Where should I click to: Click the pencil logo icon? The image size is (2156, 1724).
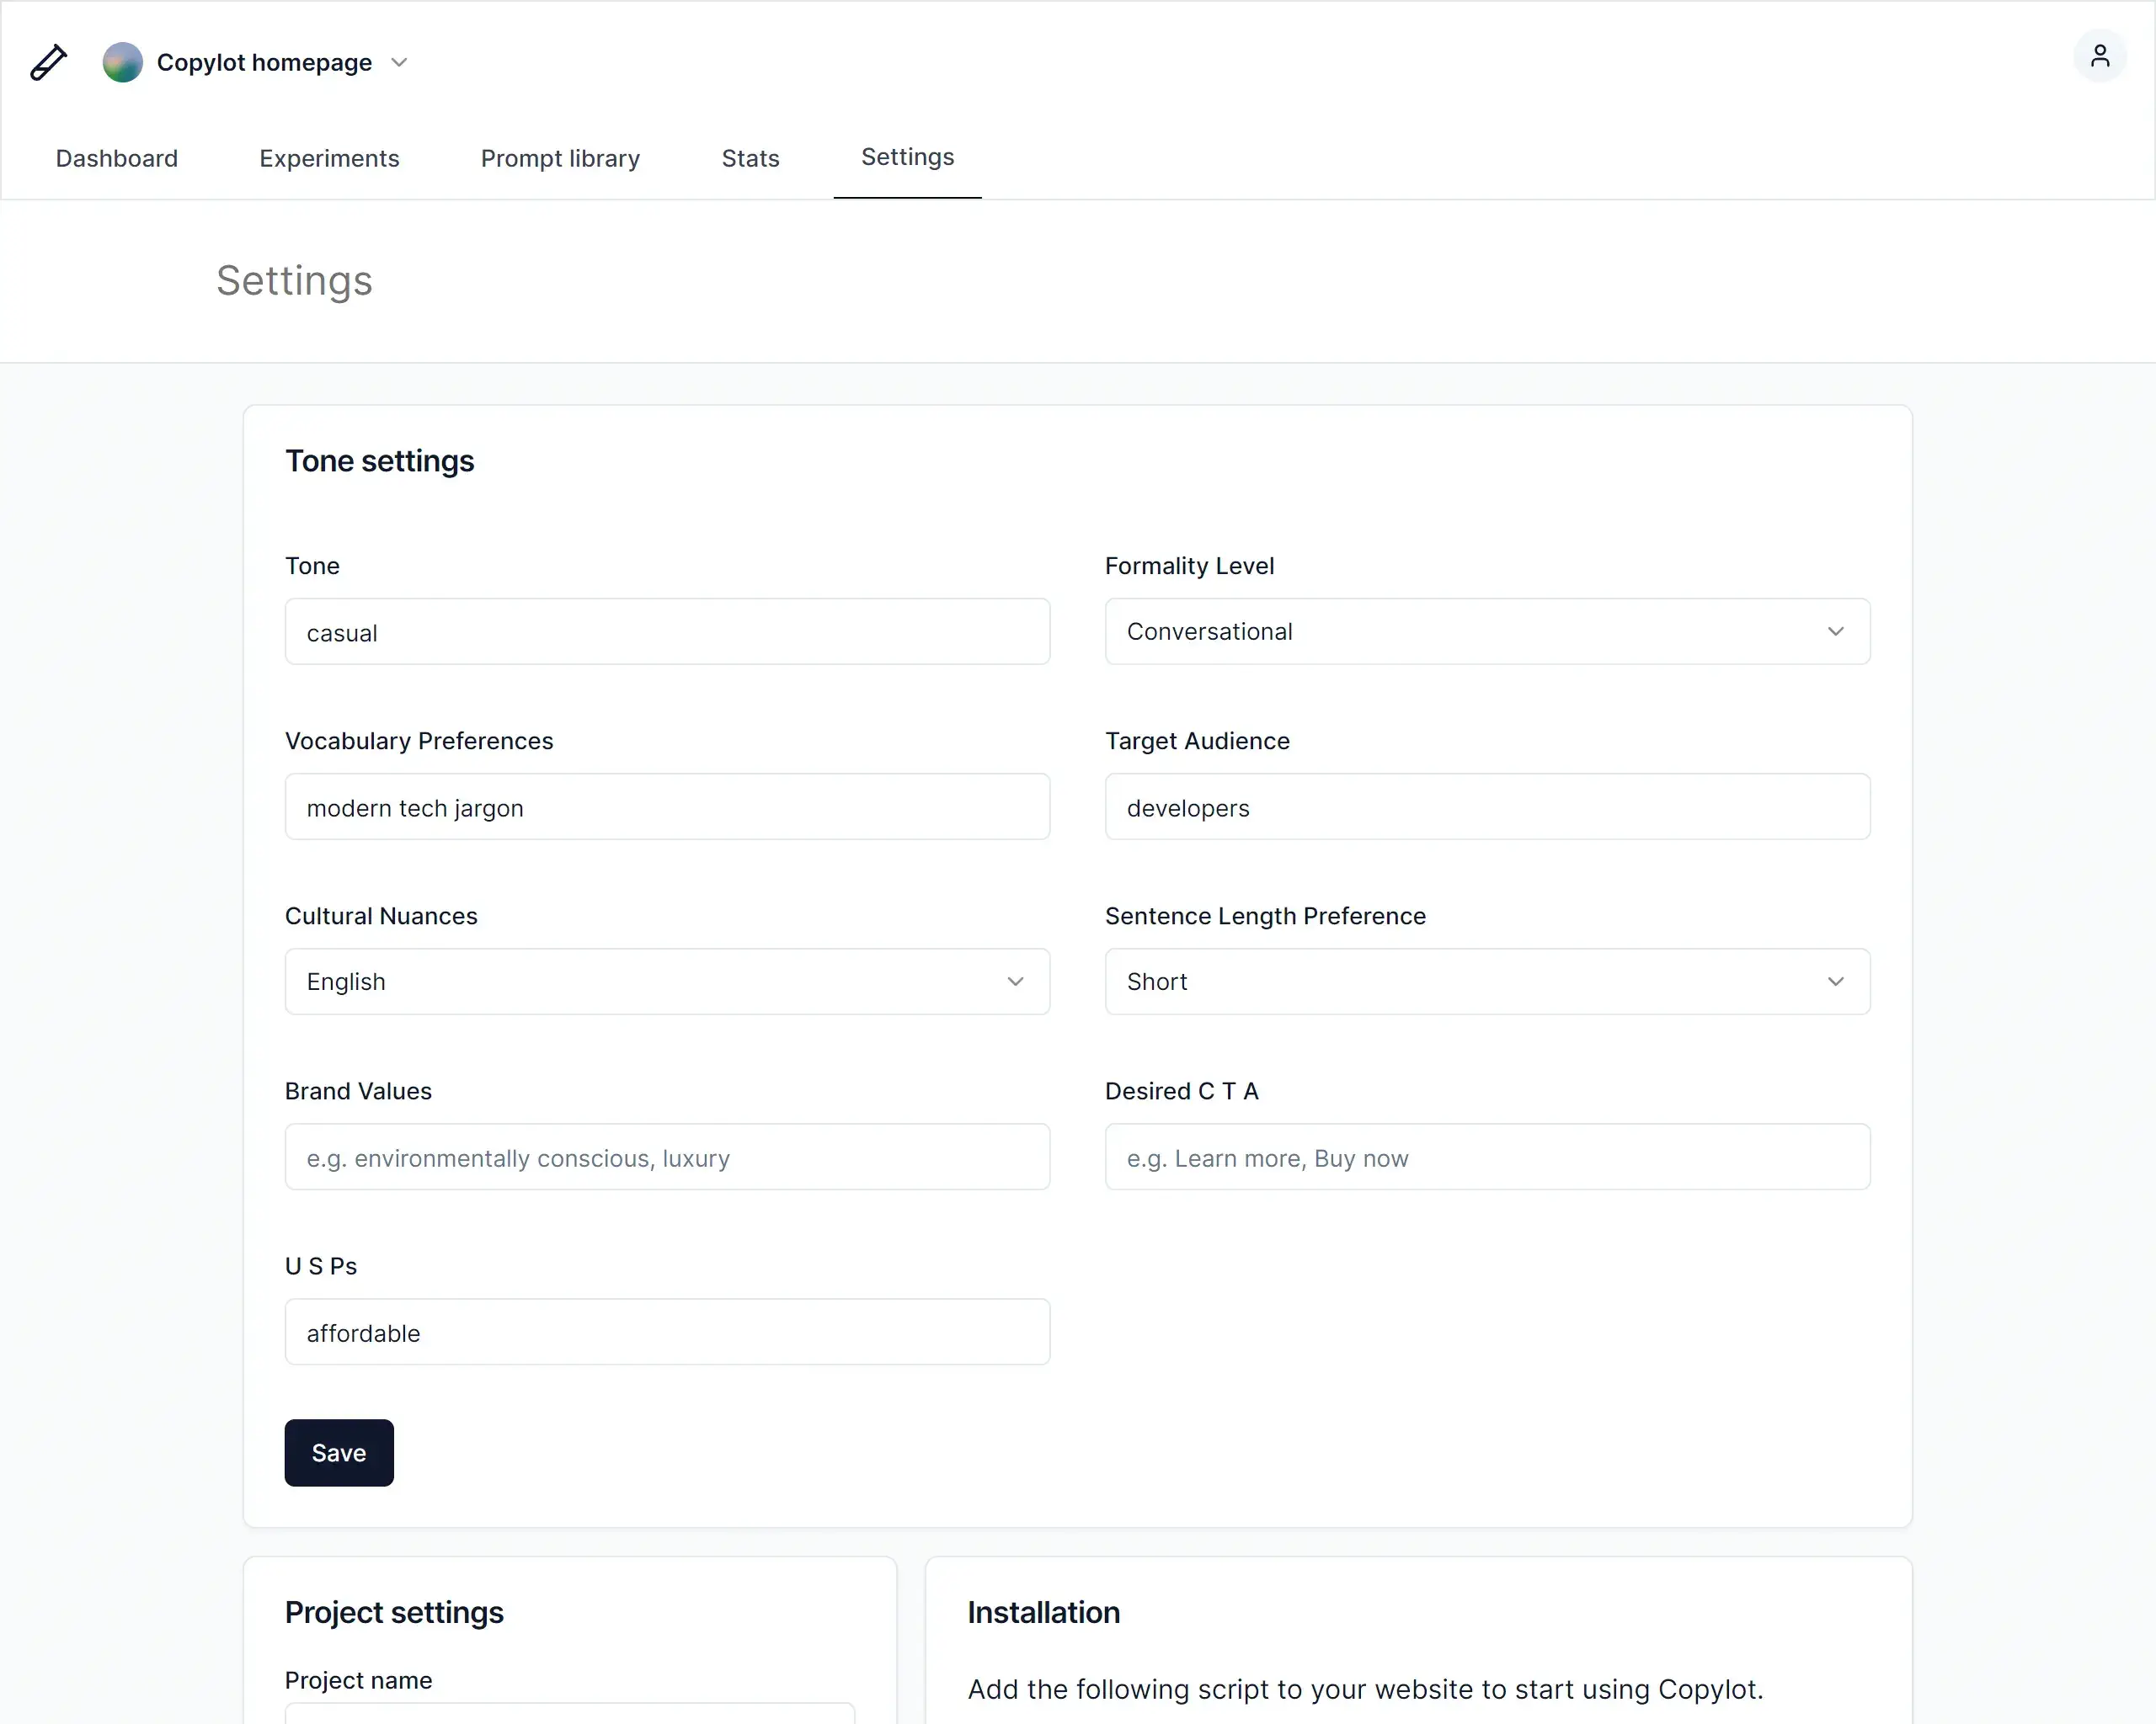click(48, 62)
